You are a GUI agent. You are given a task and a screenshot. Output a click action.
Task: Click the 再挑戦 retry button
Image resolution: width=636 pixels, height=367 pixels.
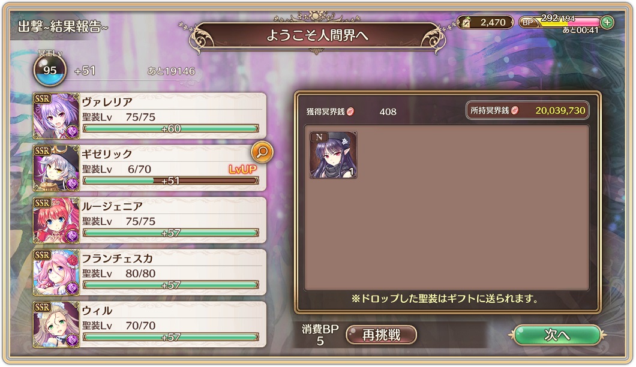[x=381, y=335]
